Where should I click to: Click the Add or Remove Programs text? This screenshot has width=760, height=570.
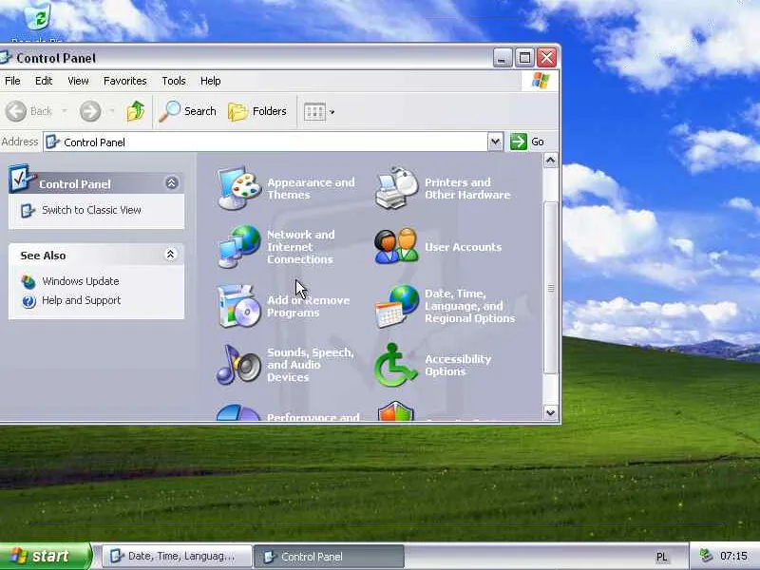coord(308,306)
